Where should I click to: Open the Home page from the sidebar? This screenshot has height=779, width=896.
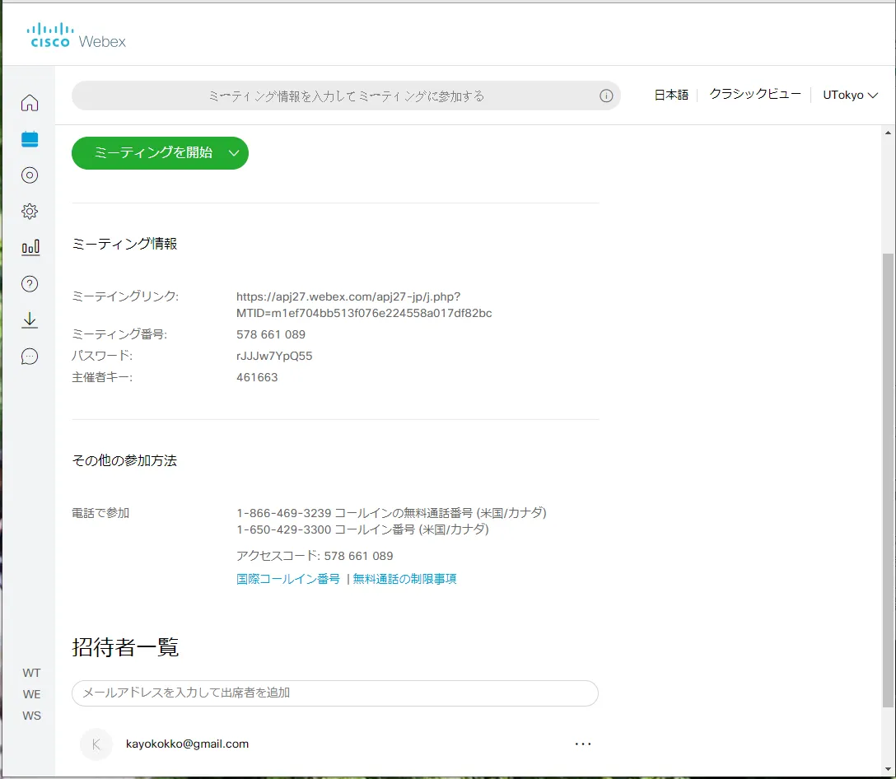(30, 102)
